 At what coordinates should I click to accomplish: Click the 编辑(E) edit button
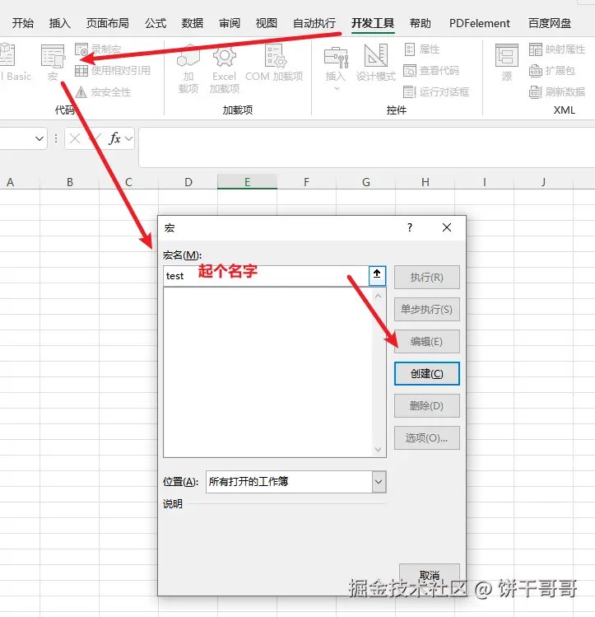tap(427, 342)
